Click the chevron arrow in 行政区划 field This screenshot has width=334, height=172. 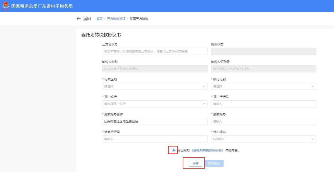point(204,86)
